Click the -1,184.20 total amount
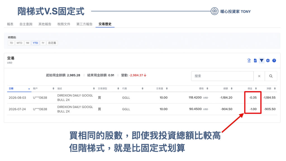This screenshot has height=161, width=286. coord(226,98)
